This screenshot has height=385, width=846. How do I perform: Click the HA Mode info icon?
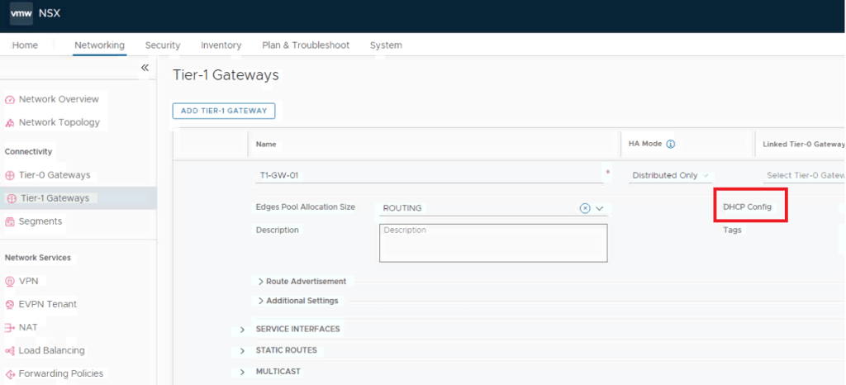[671, 144]
